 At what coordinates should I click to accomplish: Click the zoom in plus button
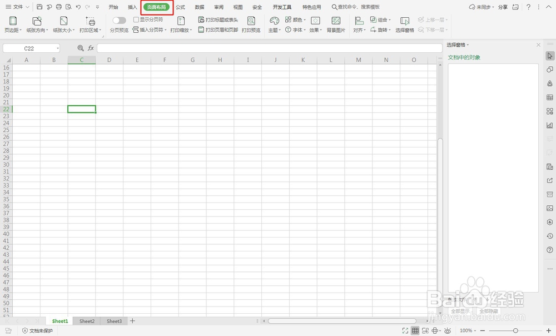click(x=549, y=330)
